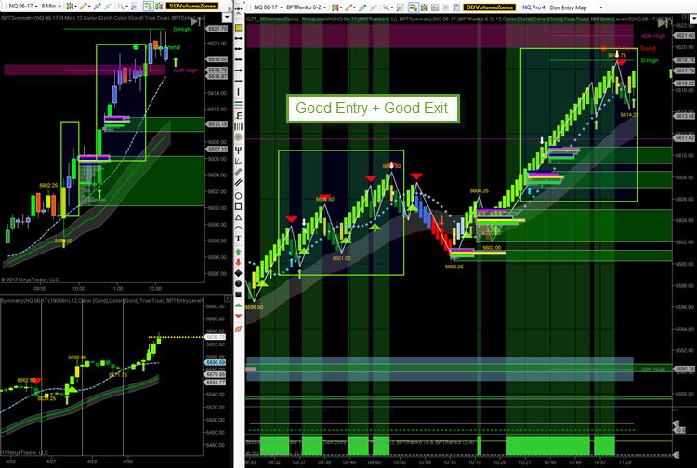Screen dimensions: 697x468
Task: Toggle the chart trader icon in right toolbar
Action: 414,7
